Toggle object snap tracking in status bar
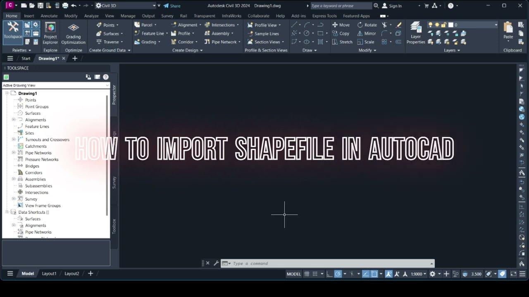Image resolution: width=529 pixels, height=297 pixels. point(366,273)
